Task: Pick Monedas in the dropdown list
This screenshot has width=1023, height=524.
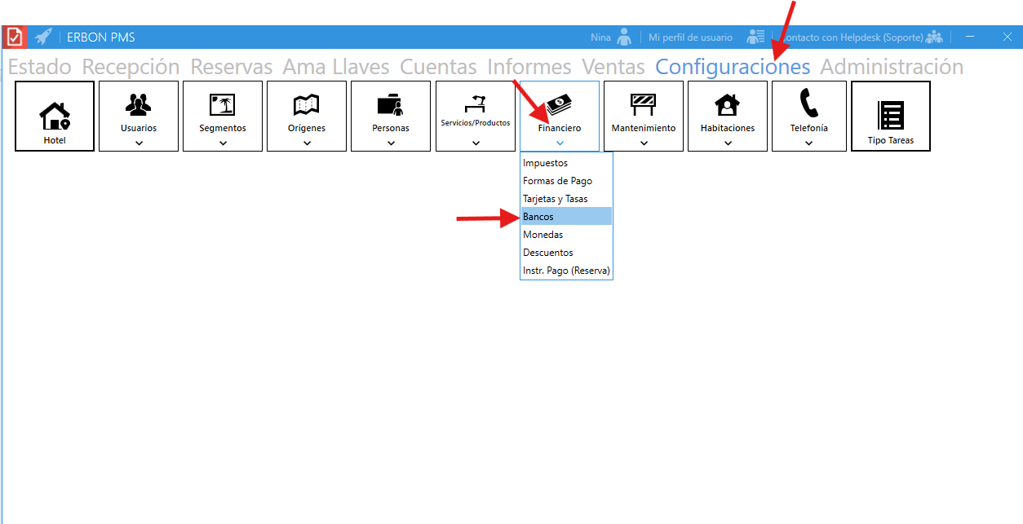Action: (x=542, y=235)
